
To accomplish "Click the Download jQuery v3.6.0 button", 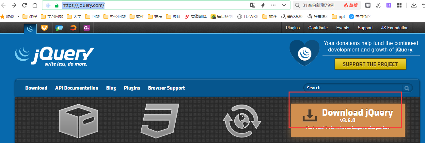I will pos(348,120).
